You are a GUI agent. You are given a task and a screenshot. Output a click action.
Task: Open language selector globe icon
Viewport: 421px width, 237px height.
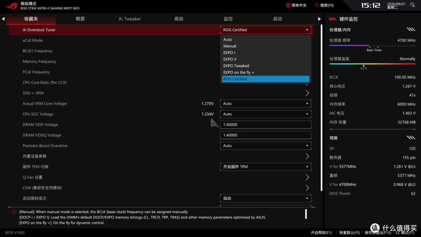pos(288,5)
